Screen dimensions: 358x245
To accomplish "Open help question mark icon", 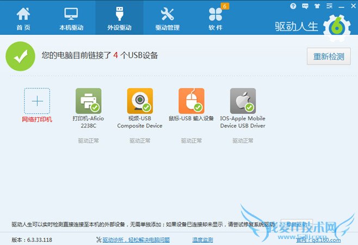I will pos(293,6).
